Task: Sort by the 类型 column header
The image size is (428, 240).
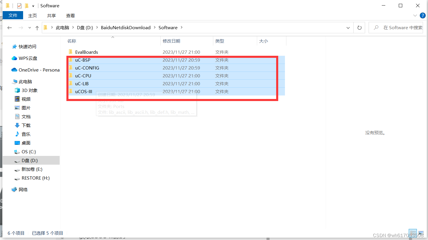Action: tap(220, 41)
